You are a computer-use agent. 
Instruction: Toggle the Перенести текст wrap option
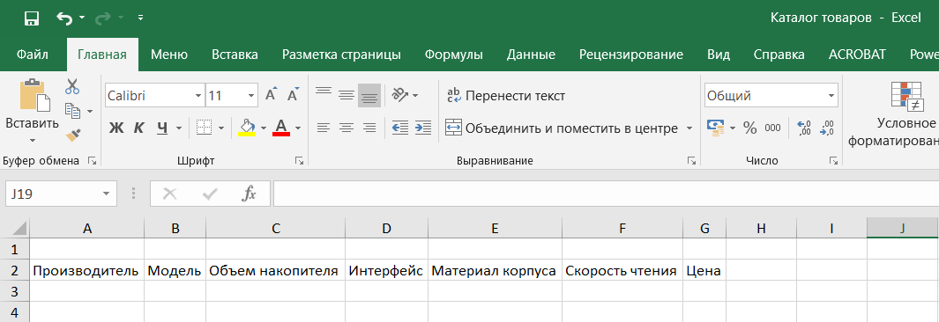pyautogui.click(x=506, y=96)
